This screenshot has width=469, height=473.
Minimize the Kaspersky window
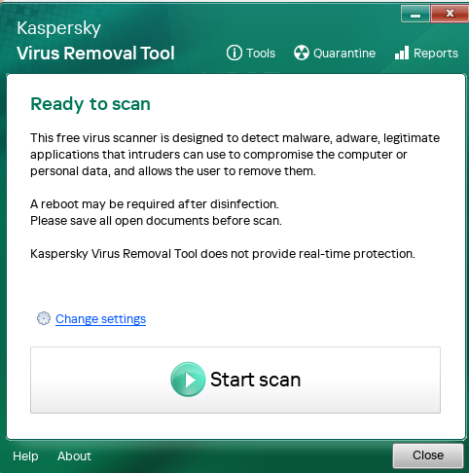pos(415,14)
